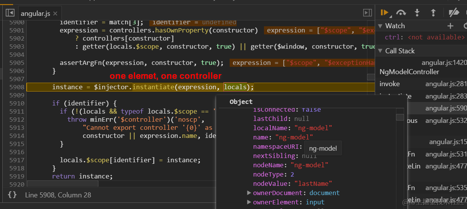Select the nodeType: 2 property

click(x=274, y=174)
